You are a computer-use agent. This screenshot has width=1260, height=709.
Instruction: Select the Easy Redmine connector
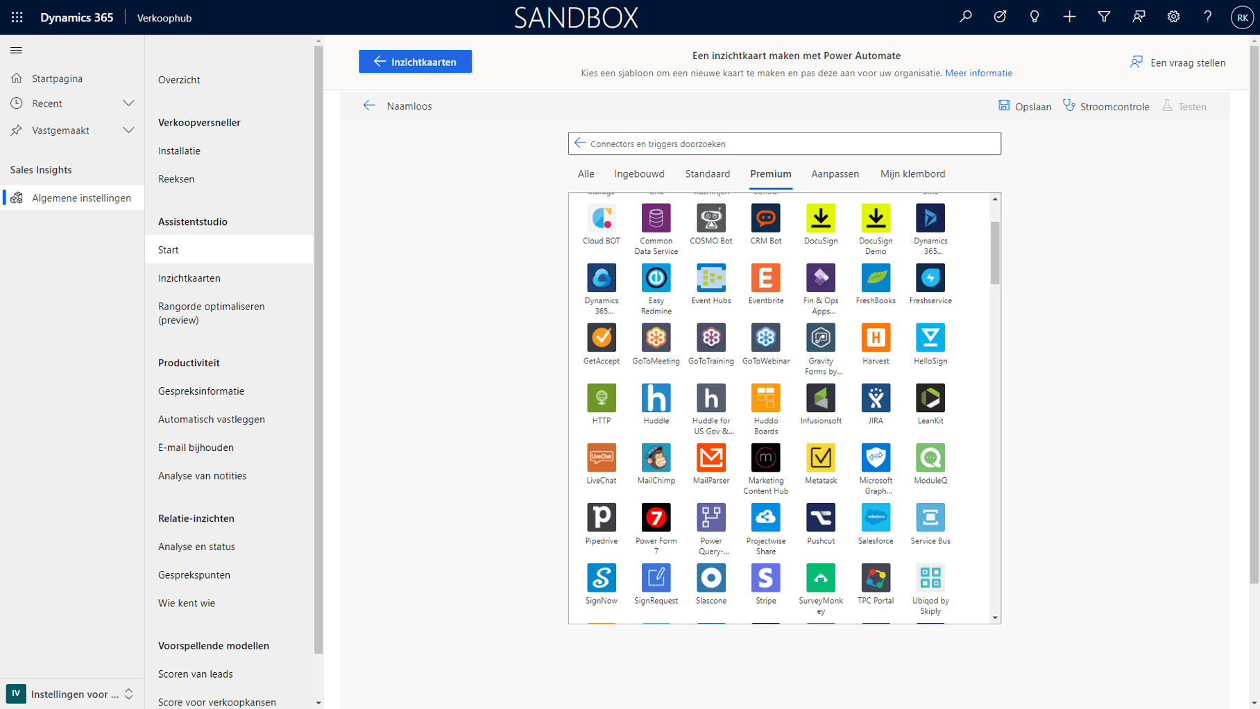point(656,277)
